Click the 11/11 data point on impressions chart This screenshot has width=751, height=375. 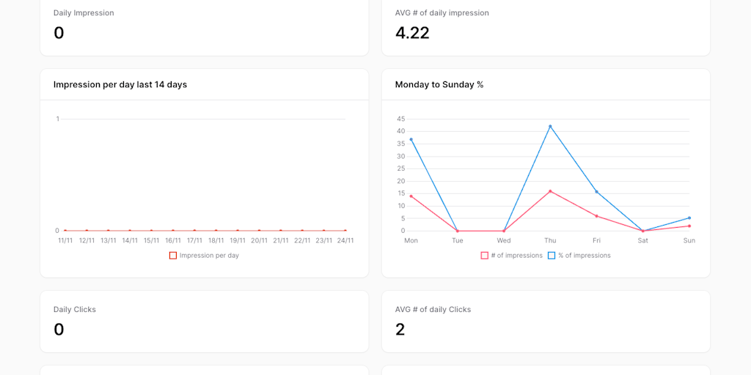pos(65,231)
